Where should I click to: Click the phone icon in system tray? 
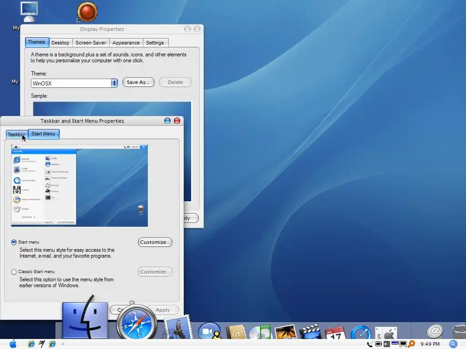(x=370, y=344)
